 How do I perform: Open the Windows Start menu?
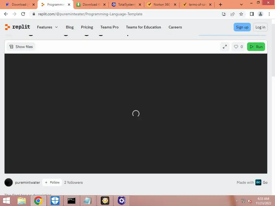(x=6, y=201)
